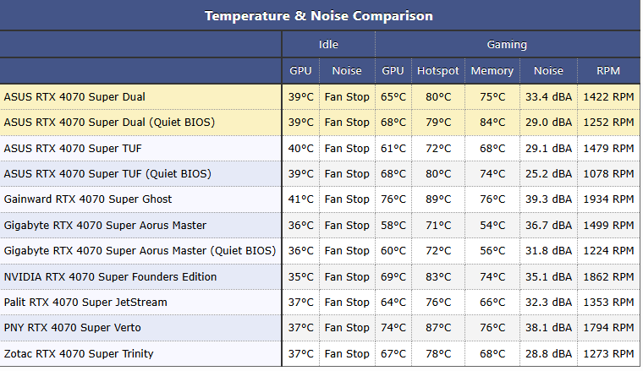Select NVIDIA RTX 4070 Super Founders Edition row
Screen dimensions: 643x371
[x=110, y=277]
